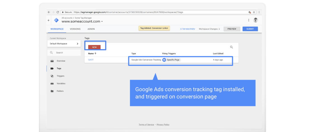Select Overview in the sidebar
This screenshot has height=132, width=312.
point(61,61)
